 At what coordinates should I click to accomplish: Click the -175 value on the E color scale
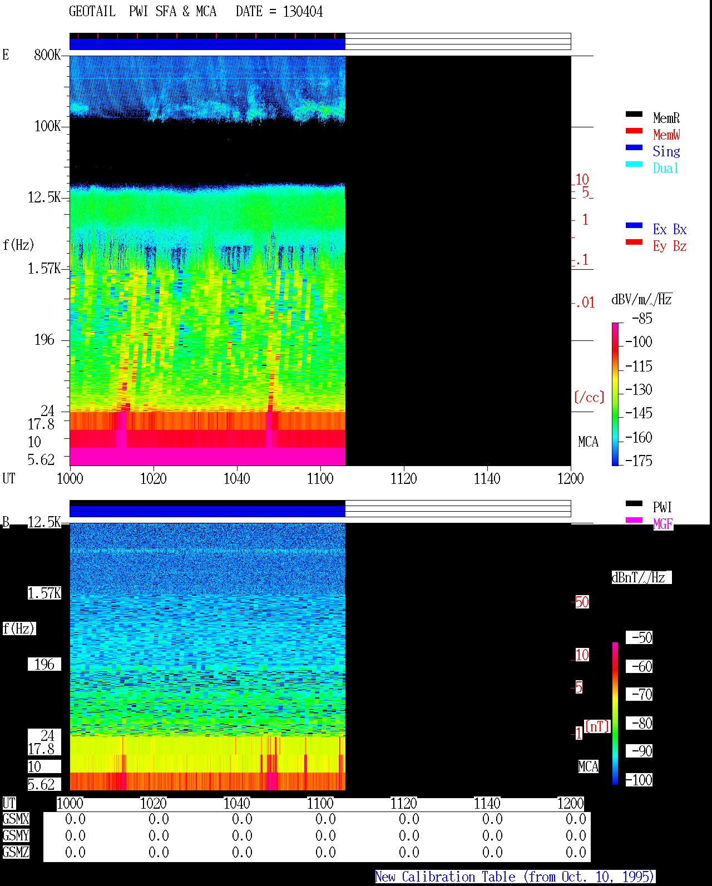639,461
